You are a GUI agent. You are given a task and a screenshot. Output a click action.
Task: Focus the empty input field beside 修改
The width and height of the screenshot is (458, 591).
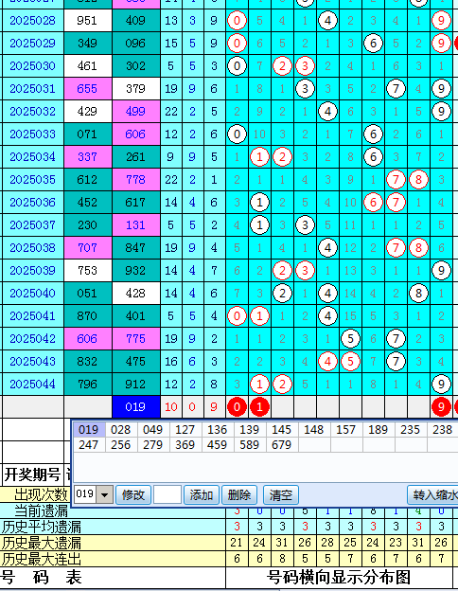(x=167, y=494)
